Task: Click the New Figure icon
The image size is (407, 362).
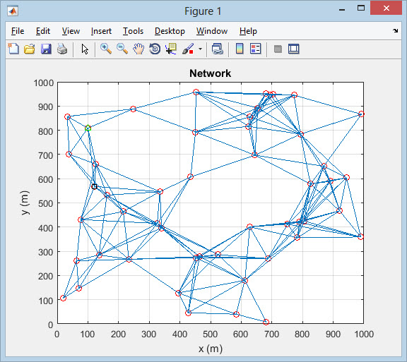Action: pyautogui.click(x=13, y=49)
